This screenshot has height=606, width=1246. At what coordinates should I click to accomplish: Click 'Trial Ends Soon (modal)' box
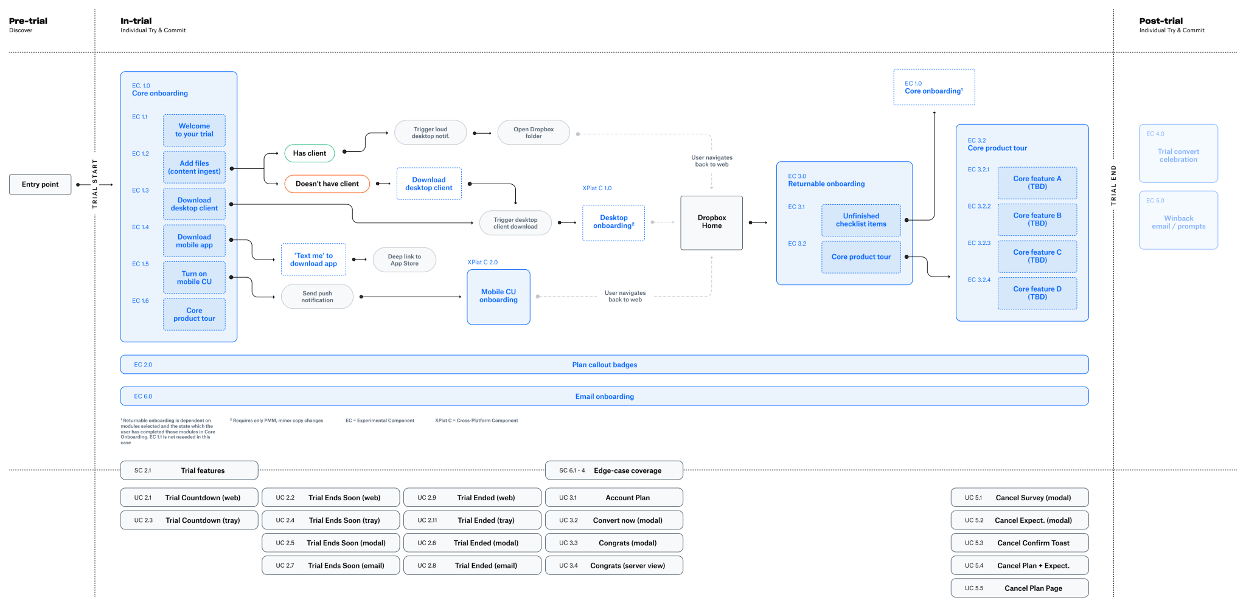point(331,543)
